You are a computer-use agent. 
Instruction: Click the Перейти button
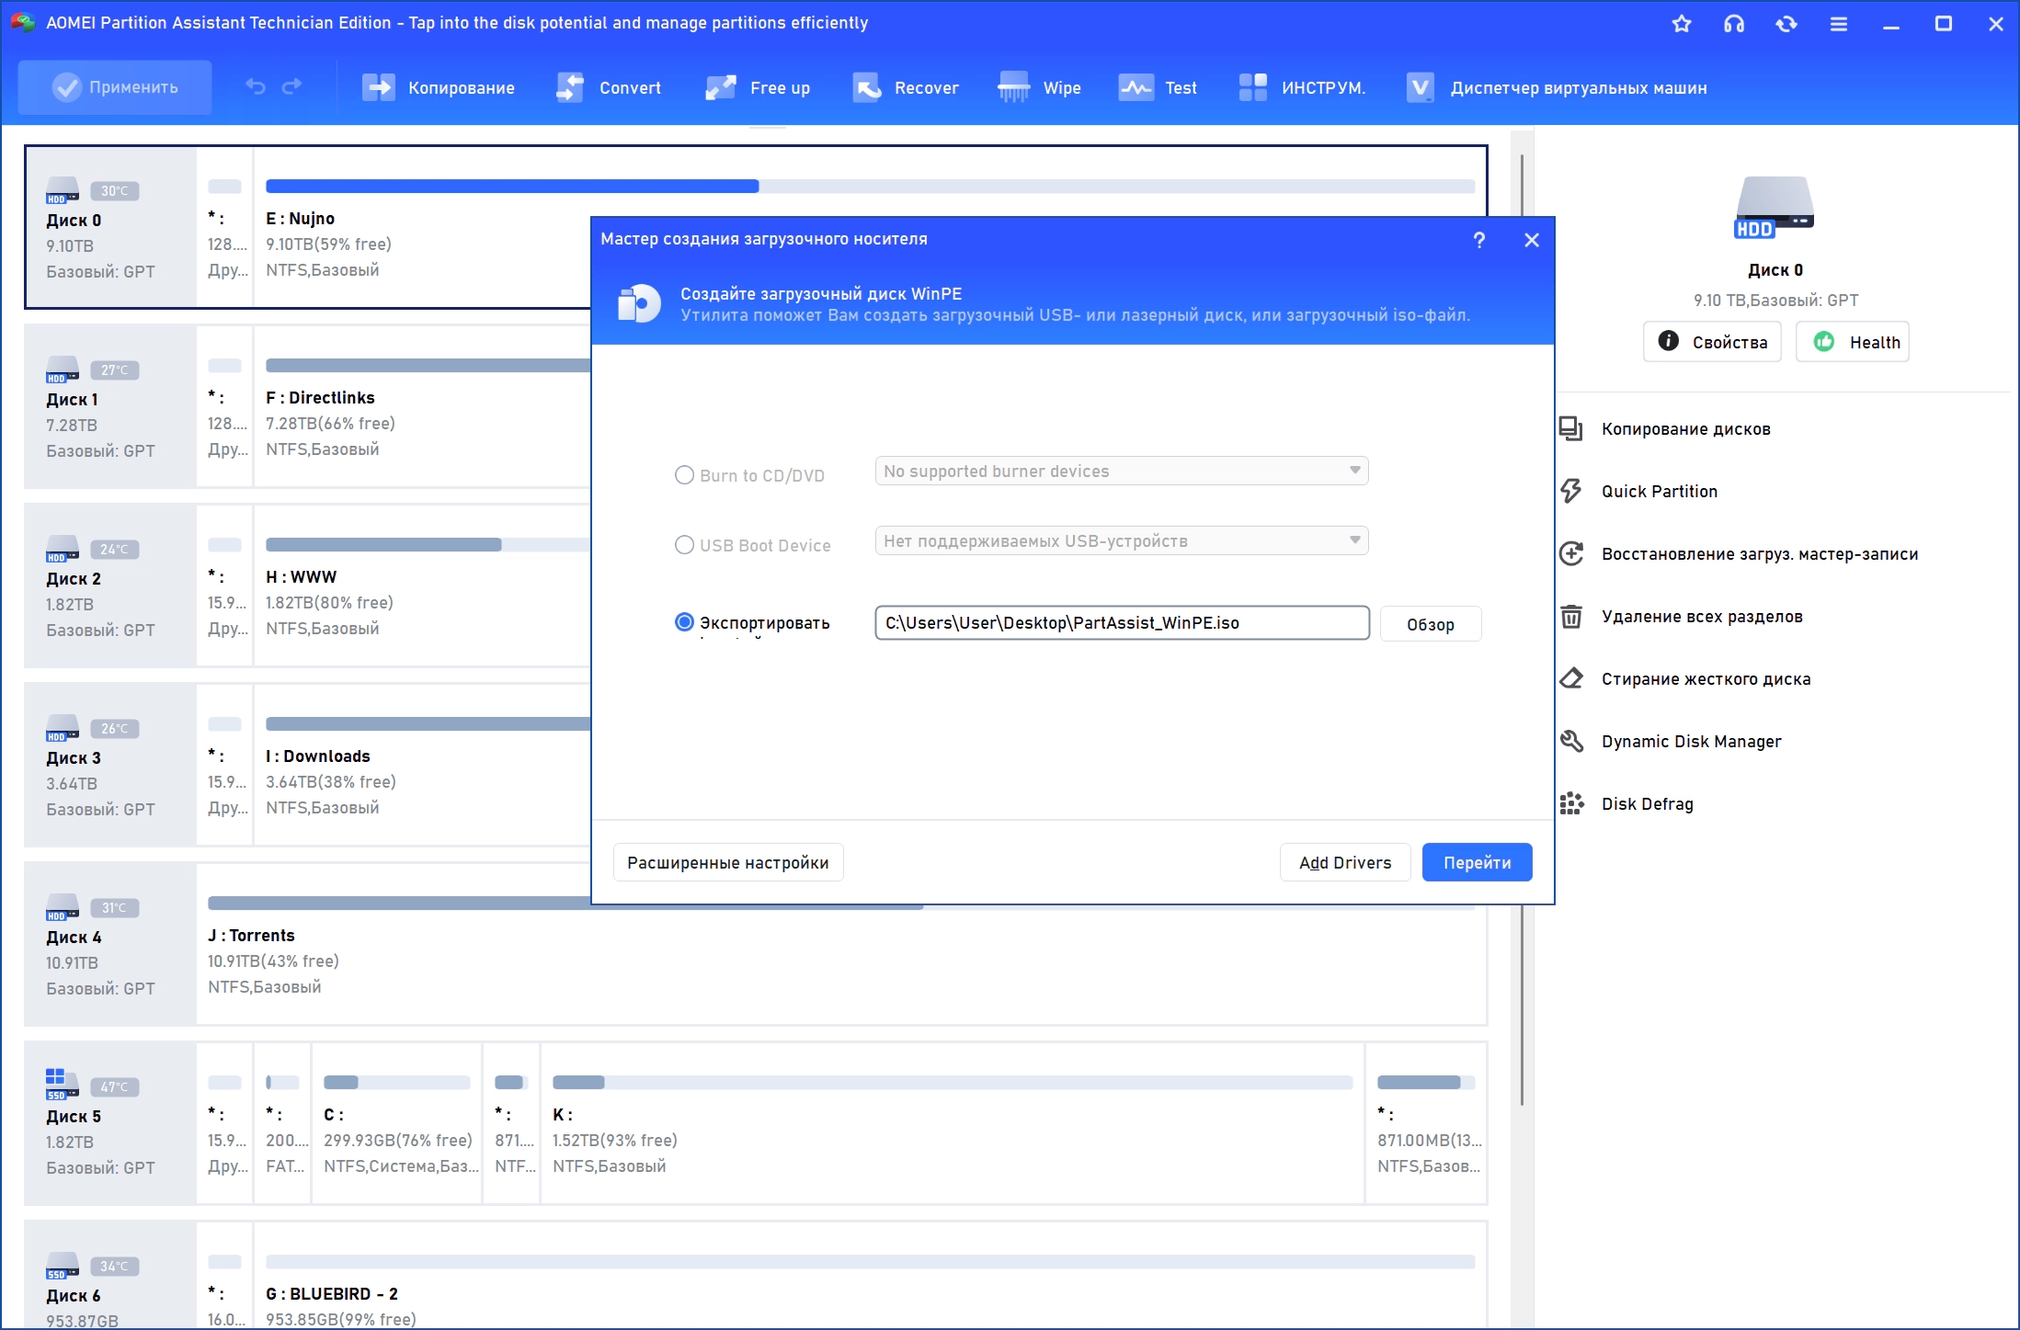pos(1477,862)
